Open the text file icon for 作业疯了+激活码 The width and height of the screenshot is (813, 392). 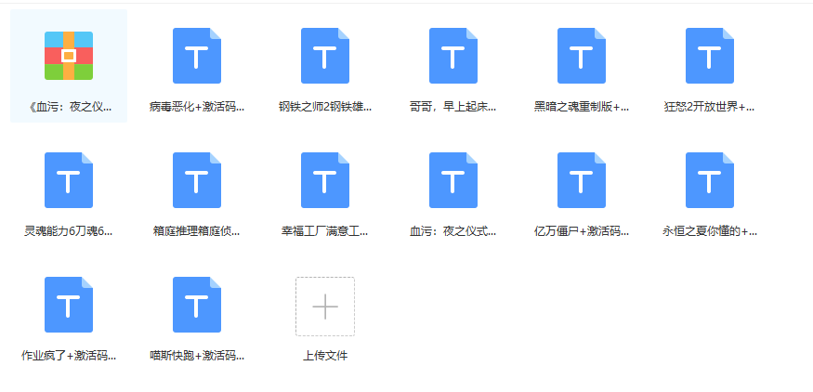tap(69, 305)
